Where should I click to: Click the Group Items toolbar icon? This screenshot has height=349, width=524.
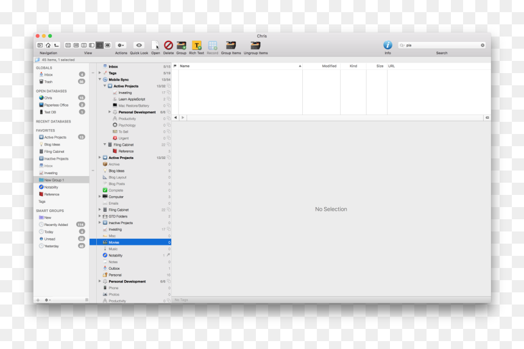pos(231,45)
